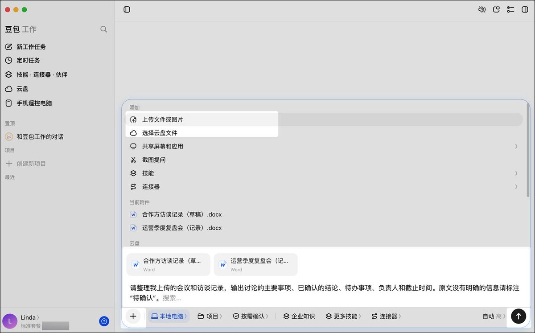The width and height of the screenshot is (535, 333).
Task: Click the Word icon of 合作方访谈记录（草稿）.docx
Action: coord(133,214)
